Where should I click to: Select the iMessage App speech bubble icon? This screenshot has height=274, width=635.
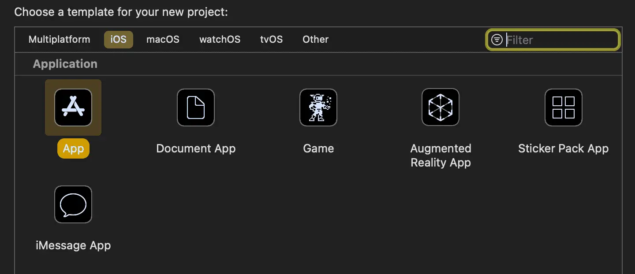tap(73, 204)
